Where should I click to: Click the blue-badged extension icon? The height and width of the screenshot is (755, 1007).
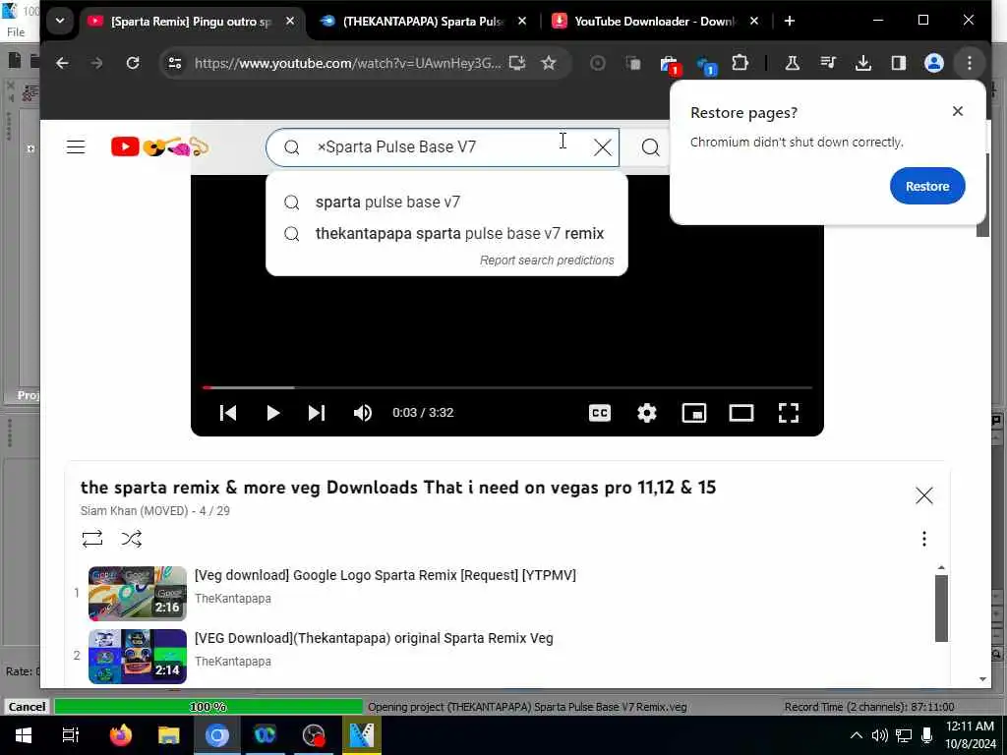706,65
